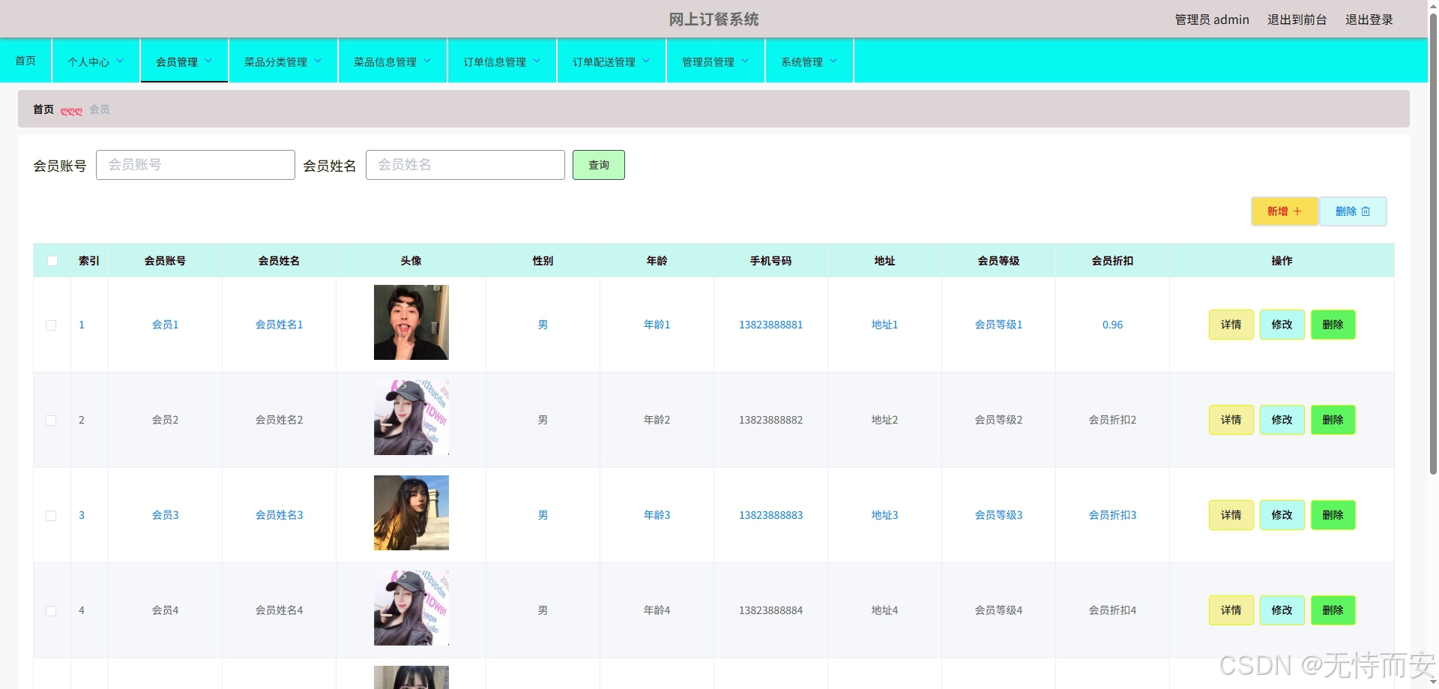The width and height of the screenshot is (1439, 689).
Task: Check the checkbox for row 会员4
Action: [x=51, y=611]
